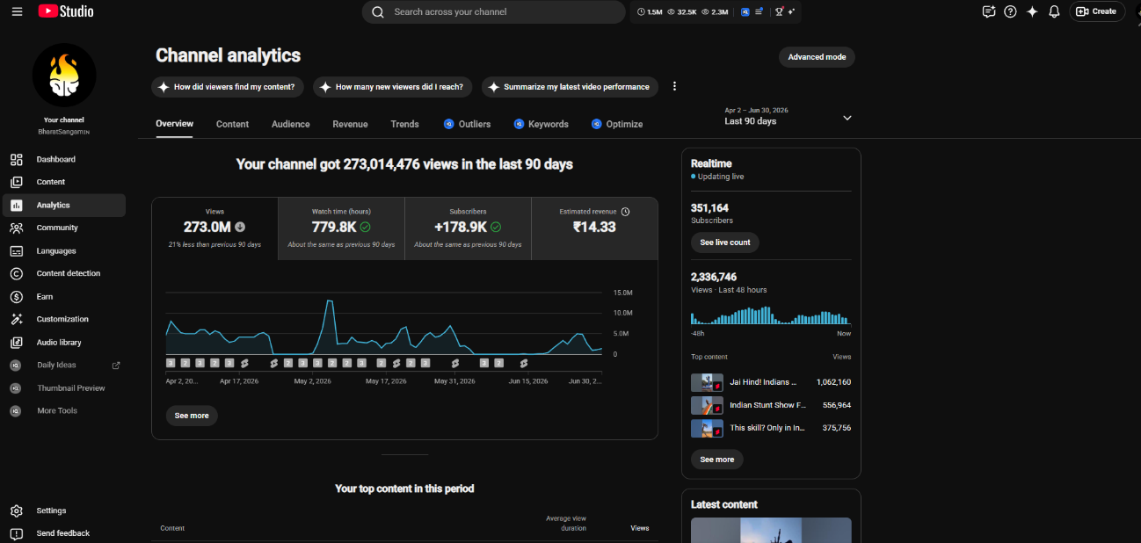Open Settings at the sidebar bottom
Screen dimensions: 1141x543
(62, 510)
